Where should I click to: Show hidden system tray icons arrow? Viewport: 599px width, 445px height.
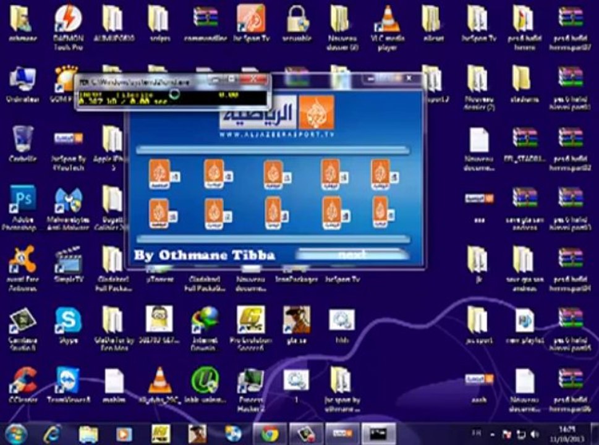(493, 434)
